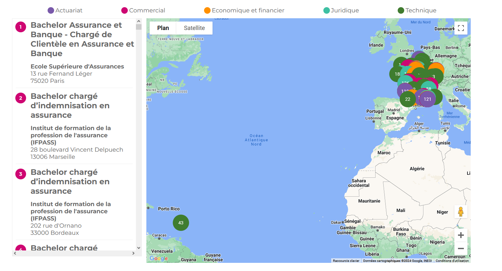Select pink number 2 list marker
This screenshot has height=271, width=502.
pyautogui.click(x=21, y=98)
